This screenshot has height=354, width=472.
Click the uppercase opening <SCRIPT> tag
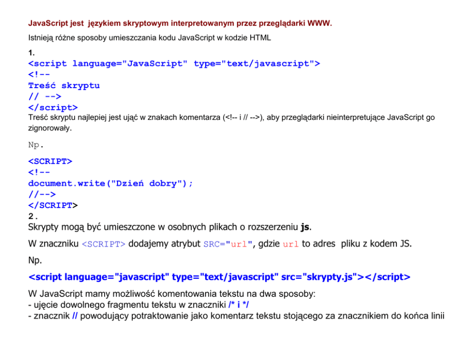tap(50, 161)
